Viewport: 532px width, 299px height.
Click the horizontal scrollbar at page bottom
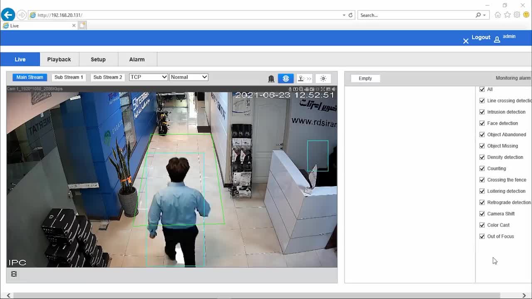pos(266,295)
